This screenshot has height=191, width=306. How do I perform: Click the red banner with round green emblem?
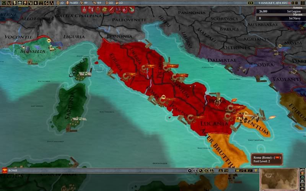[x=104, y=9]
